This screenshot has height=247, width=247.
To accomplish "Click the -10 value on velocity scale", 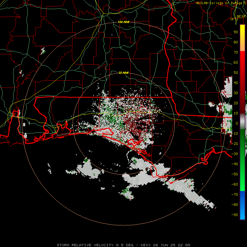I will coord(235,134).
